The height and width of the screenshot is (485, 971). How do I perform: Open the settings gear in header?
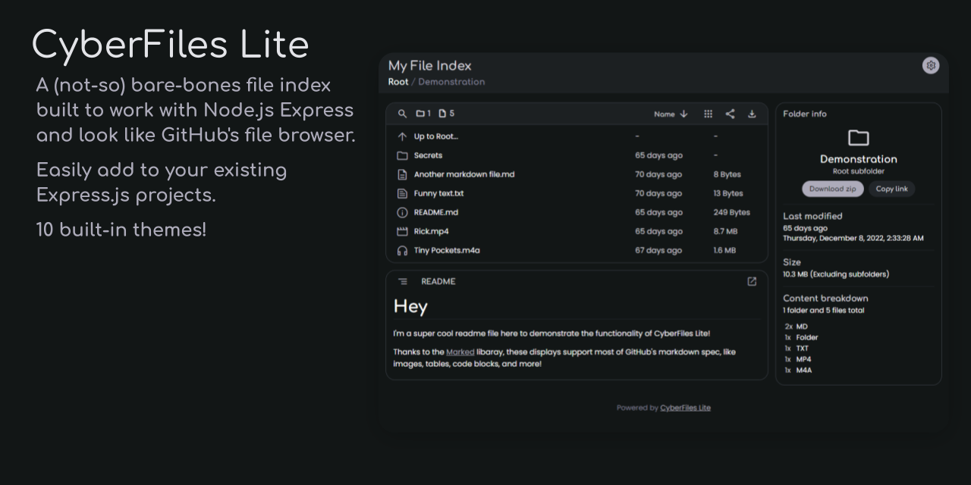coord(931,66)
